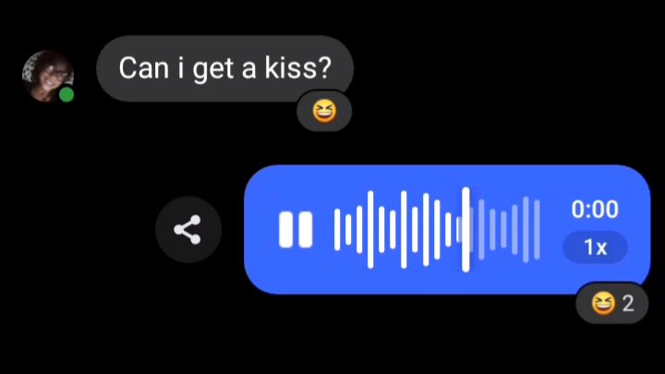Click the word "Can" in received message
The image size is (665, 374).
click(x=144, y=68)
